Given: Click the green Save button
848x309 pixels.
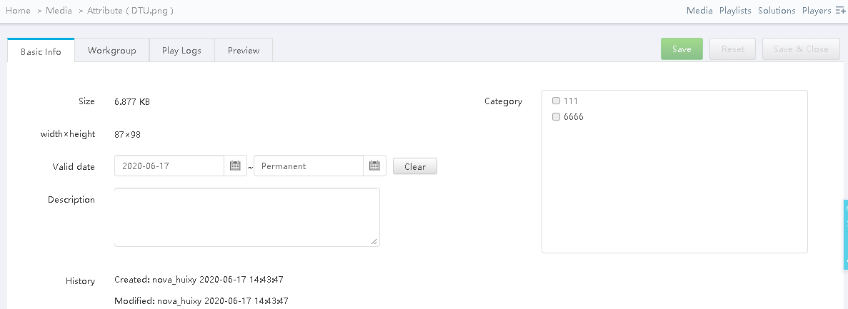Looking at the screenshot, I should [682, 49].
